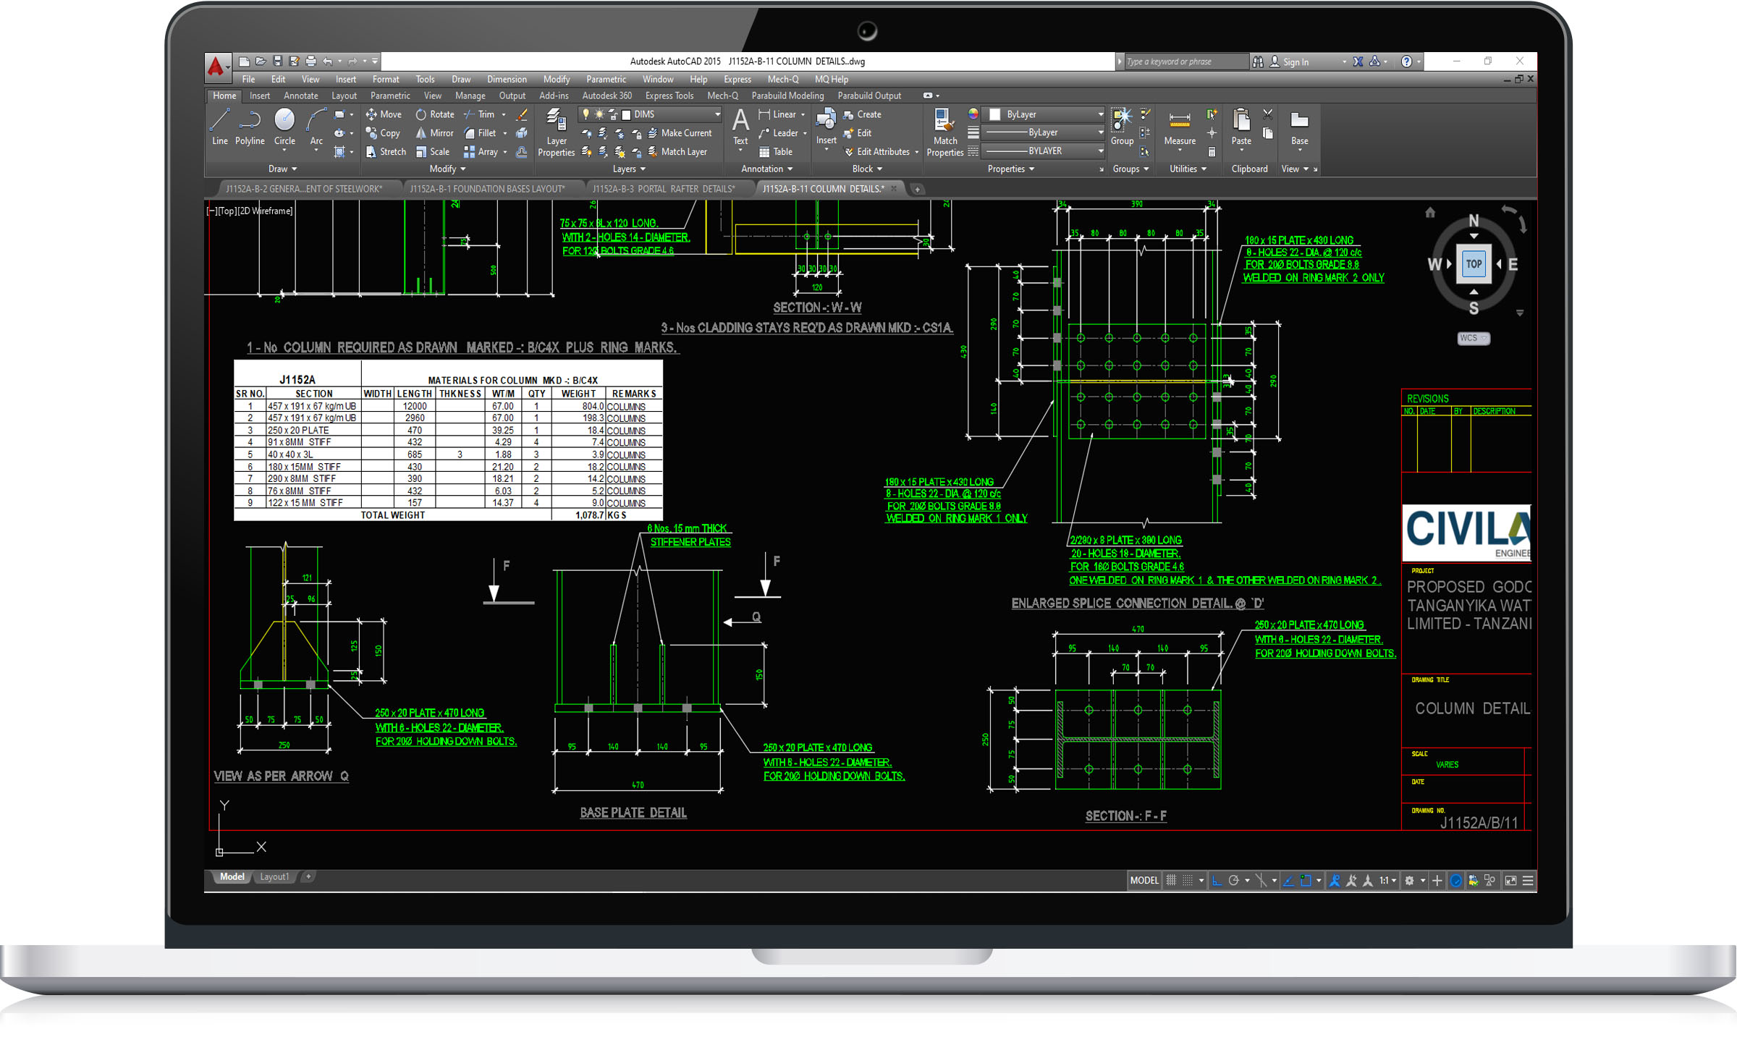Click the TOP face of ViewCube
Viewport: 1737px width, 1045px height.
[1474, 264]
